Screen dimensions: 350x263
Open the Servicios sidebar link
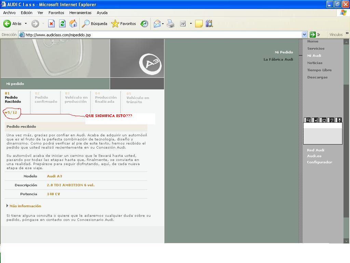pyautogui.click(x=316, y=49)
